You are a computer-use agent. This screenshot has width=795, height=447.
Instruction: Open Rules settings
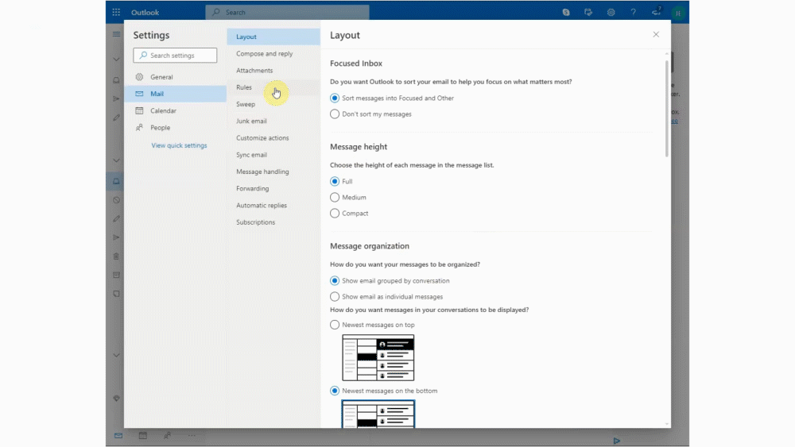coord(273,87)
